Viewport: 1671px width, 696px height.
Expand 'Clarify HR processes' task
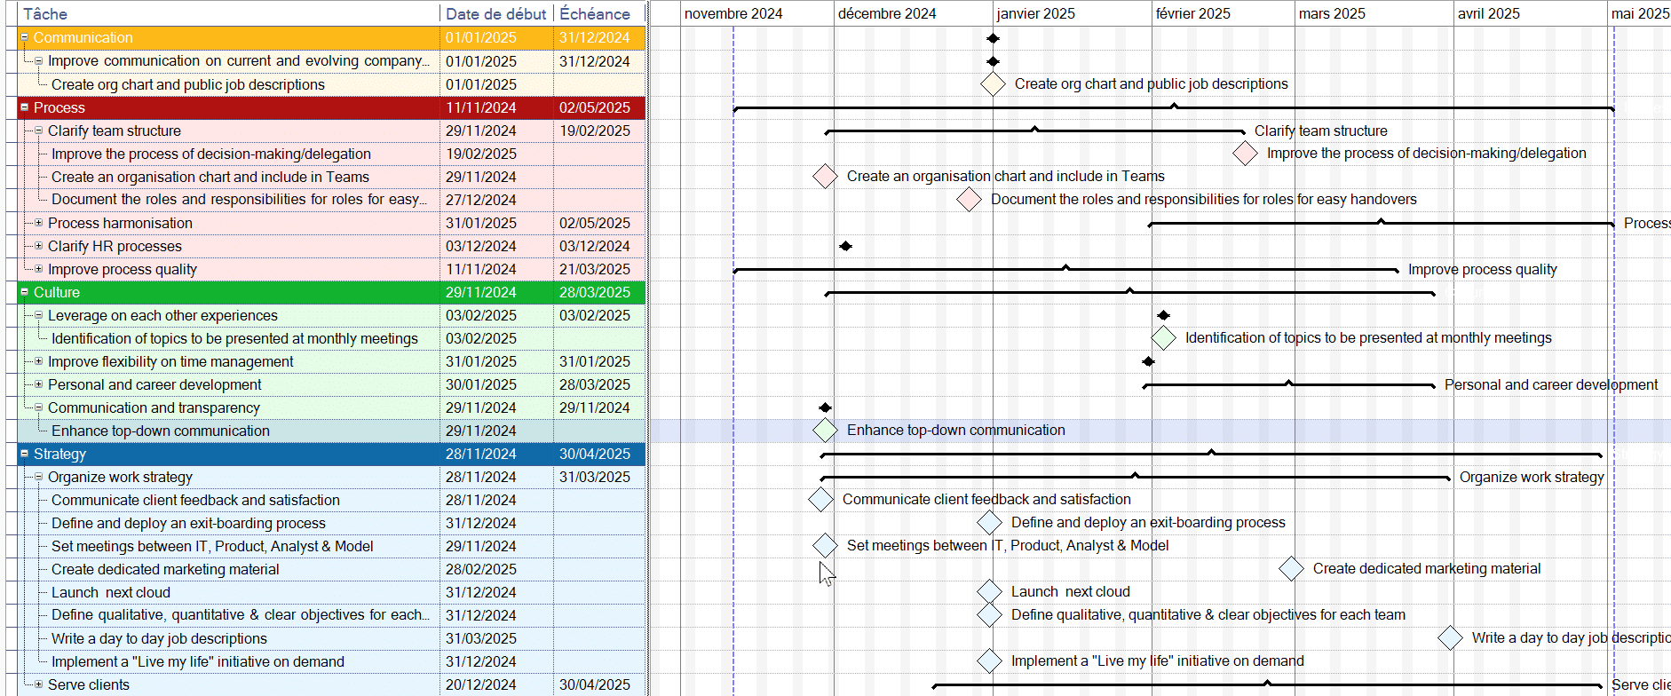tap(38, 246)
